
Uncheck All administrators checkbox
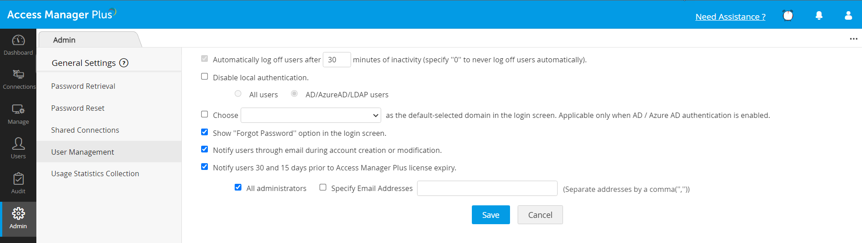point(238,187)
